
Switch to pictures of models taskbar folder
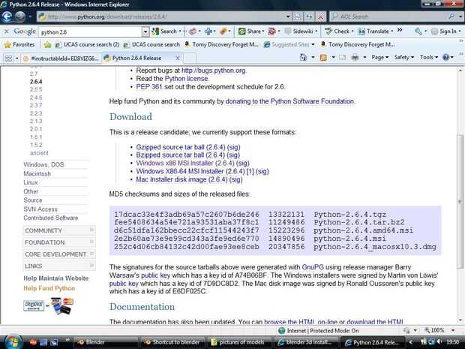tap(239, 342)
